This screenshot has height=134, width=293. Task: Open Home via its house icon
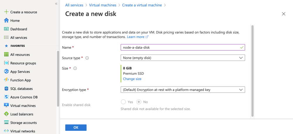tap(6, 20)
